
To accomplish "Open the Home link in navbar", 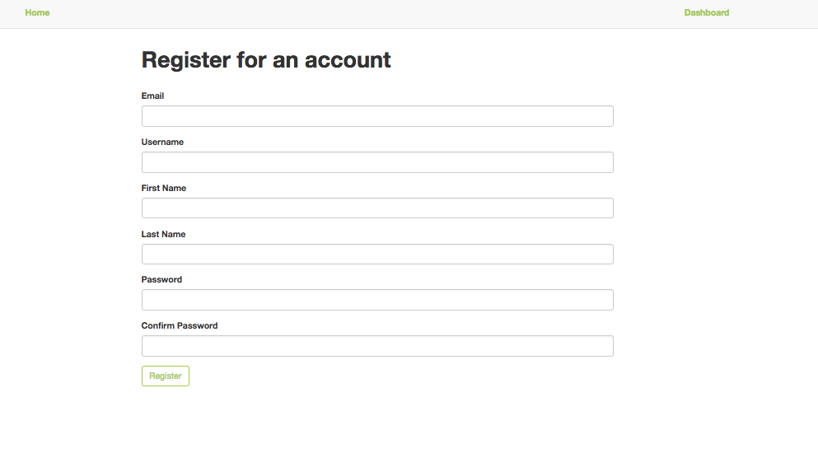I will [37, 13].
